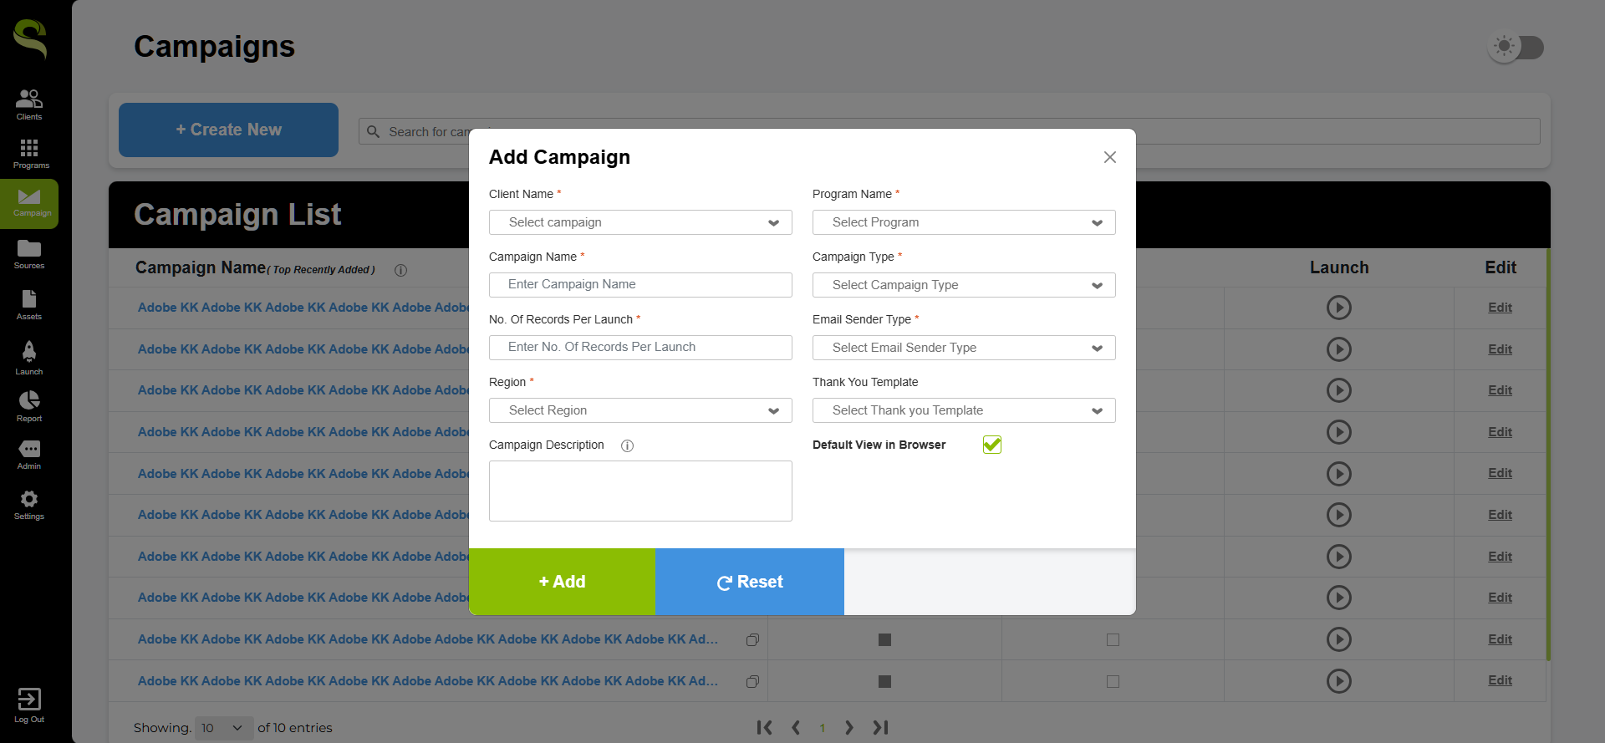Click the Log Out icon
Screen dimensions: 1605x743
pos(29,705)
